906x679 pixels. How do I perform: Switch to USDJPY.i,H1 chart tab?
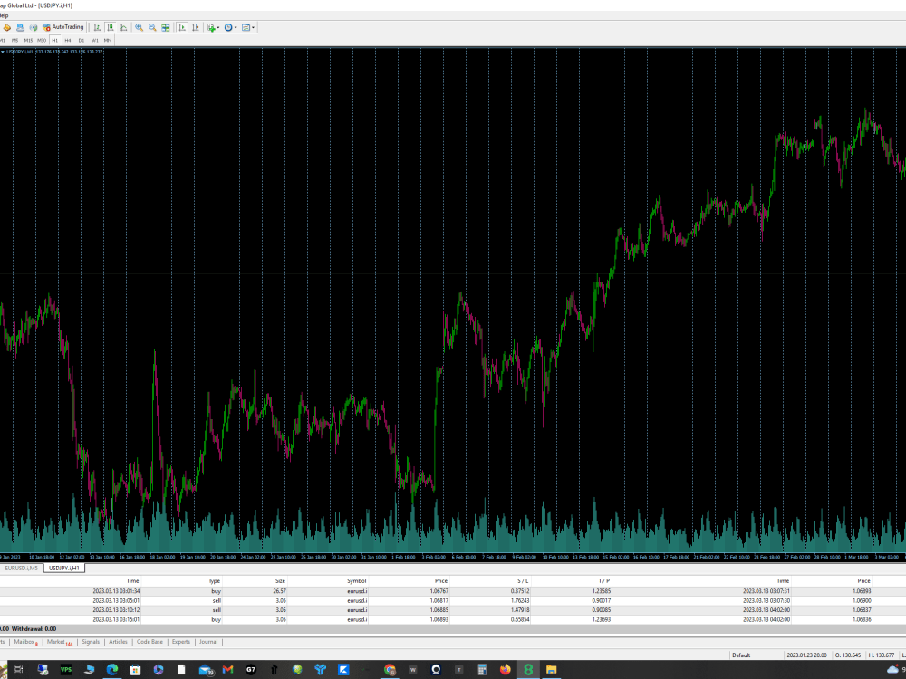[x=64, y=569]
